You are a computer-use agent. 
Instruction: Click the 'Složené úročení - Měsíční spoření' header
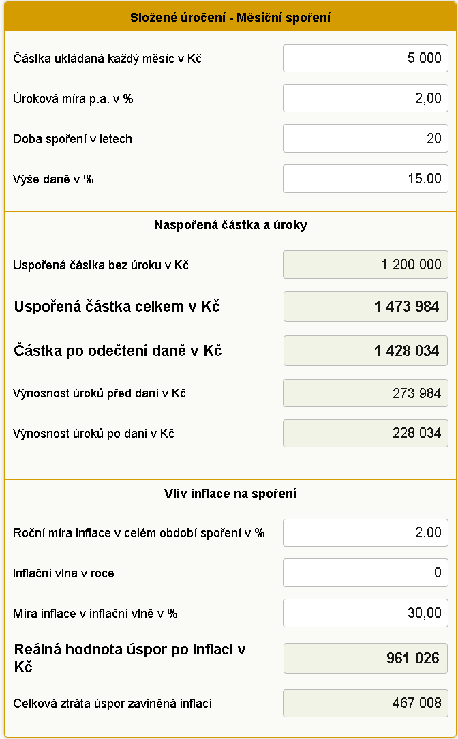[x=230, y=18]
